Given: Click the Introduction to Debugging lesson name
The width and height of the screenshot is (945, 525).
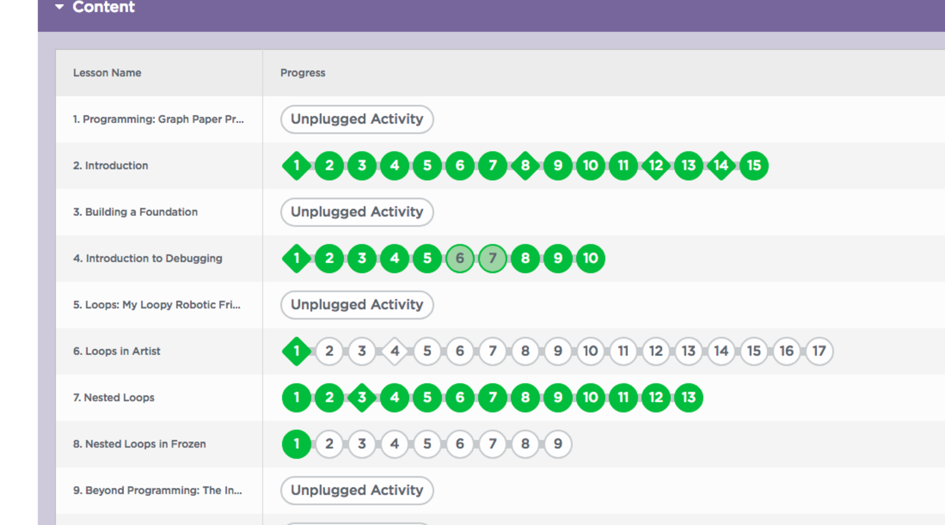Looking at the screenshot, I should tap(148, 258).
